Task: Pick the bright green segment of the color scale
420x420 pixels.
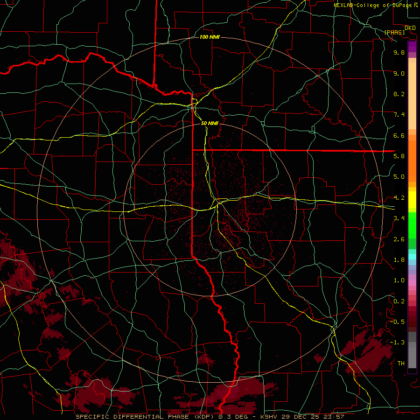Action: (412, 224)
